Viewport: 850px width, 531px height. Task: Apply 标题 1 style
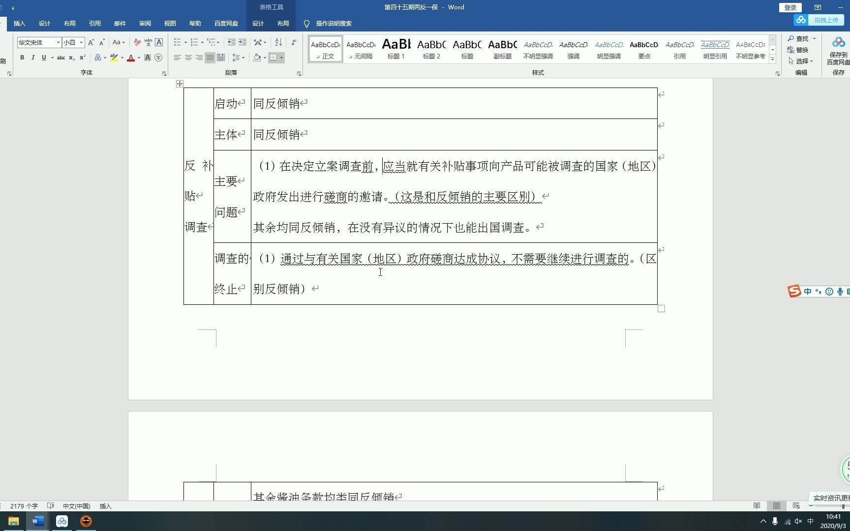[x=396, y=49]
